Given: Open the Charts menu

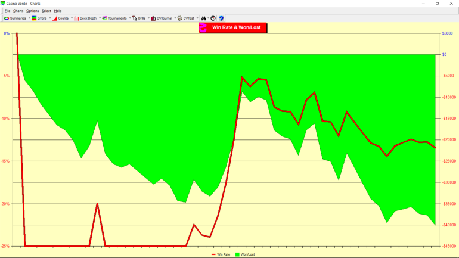Looking at the screenshot, I should pyautogui.click(x=18, y=11).
